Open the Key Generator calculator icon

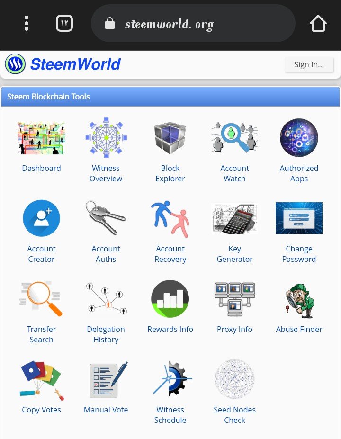pos(234,218)
